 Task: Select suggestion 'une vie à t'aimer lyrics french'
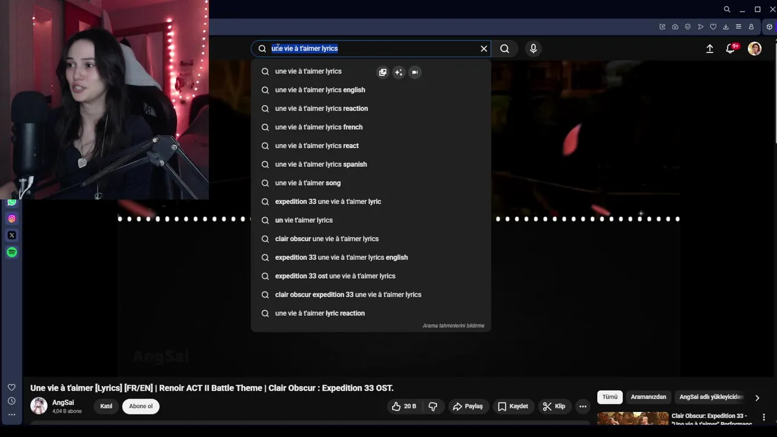[x=370, y=127]
